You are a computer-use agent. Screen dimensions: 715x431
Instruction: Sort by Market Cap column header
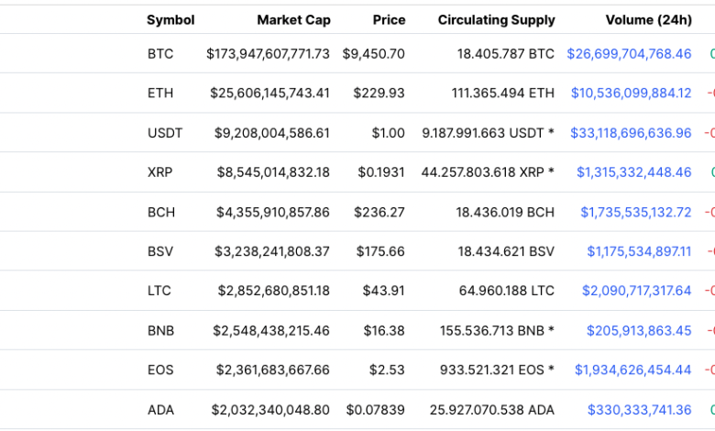(293, 19)
